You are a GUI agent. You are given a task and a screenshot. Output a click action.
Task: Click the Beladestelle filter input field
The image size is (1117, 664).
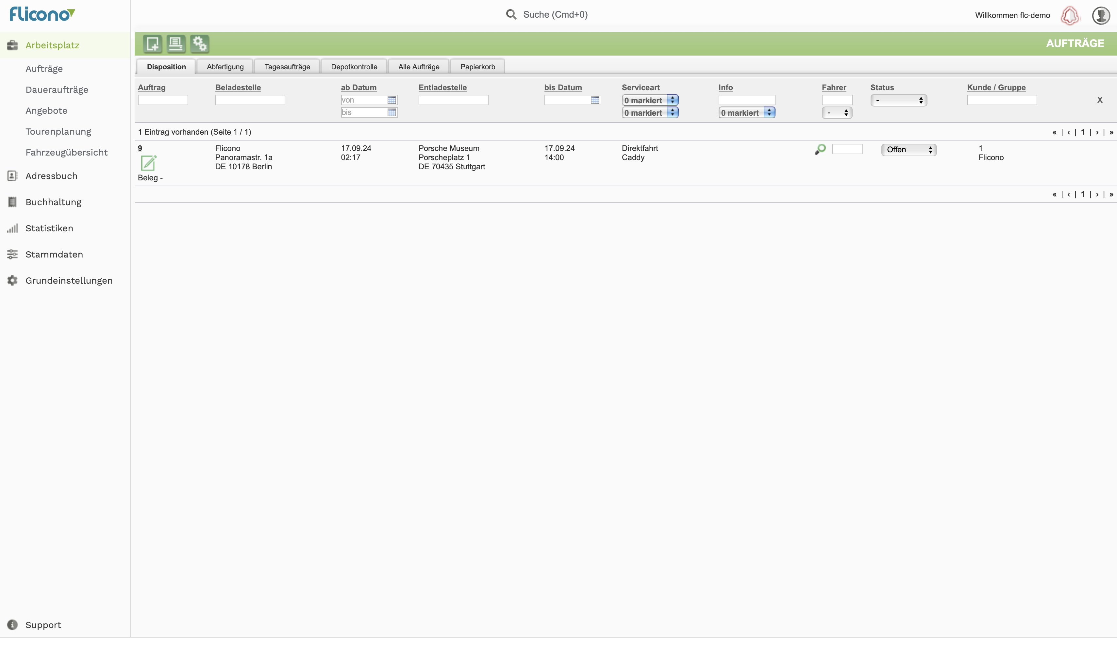tap(250, 100)
